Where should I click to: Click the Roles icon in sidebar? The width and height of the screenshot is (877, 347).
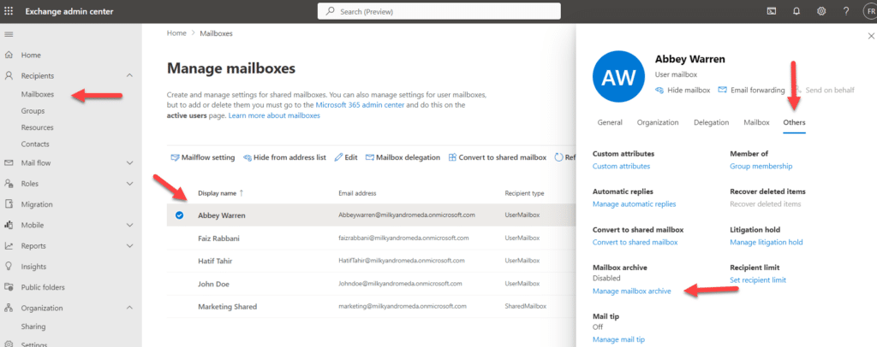tap(9, 184)
